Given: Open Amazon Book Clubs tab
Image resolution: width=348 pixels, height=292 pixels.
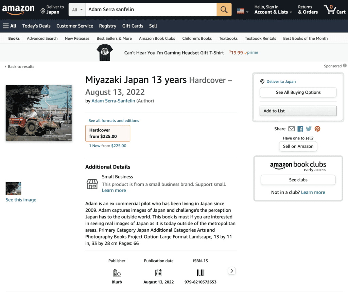Looking at the screenshot, I should tap(157, 38).
